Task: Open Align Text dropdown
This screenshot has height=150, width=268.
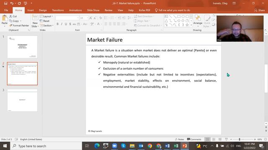Action: pyautogui.click(x=142, y=21)
